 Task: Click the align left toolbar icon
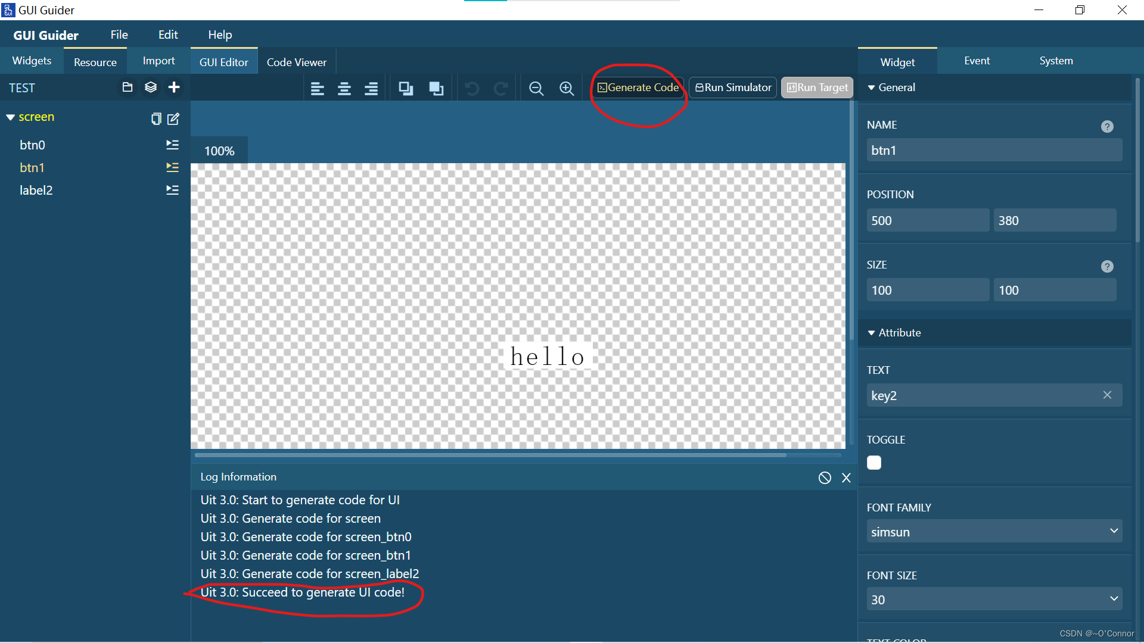pos(317,89)
